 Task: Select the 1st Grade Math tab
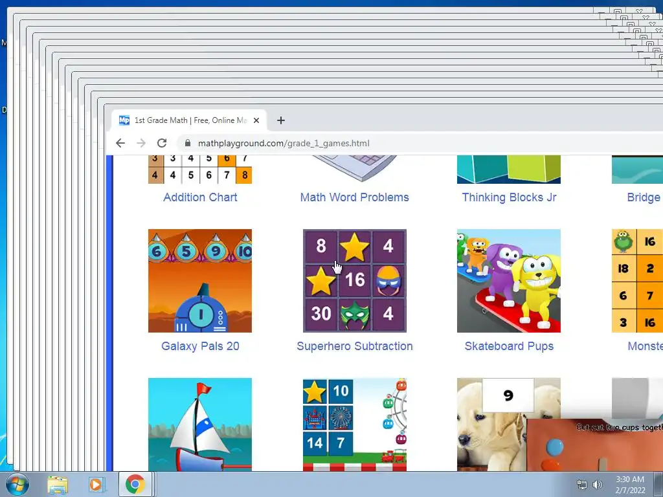pyautogui.click(x=190, y=120)
